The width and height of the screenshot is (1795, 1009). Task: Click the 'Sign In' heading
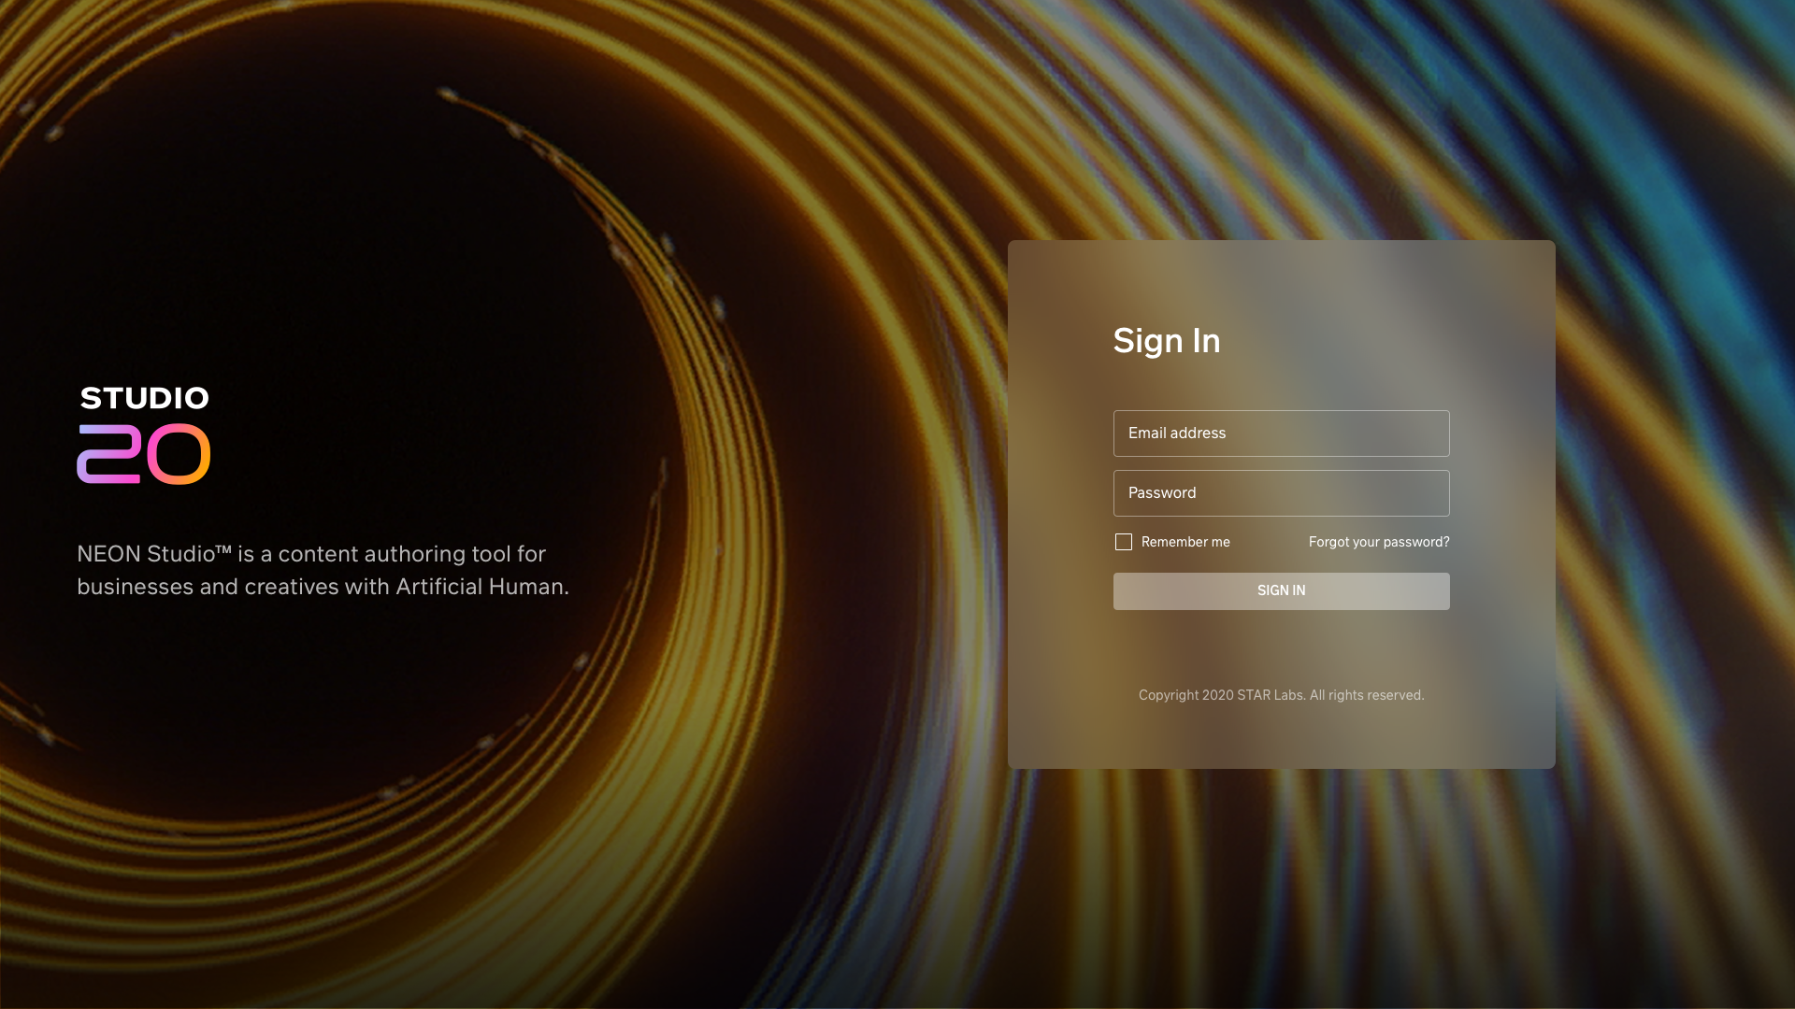1166,341
